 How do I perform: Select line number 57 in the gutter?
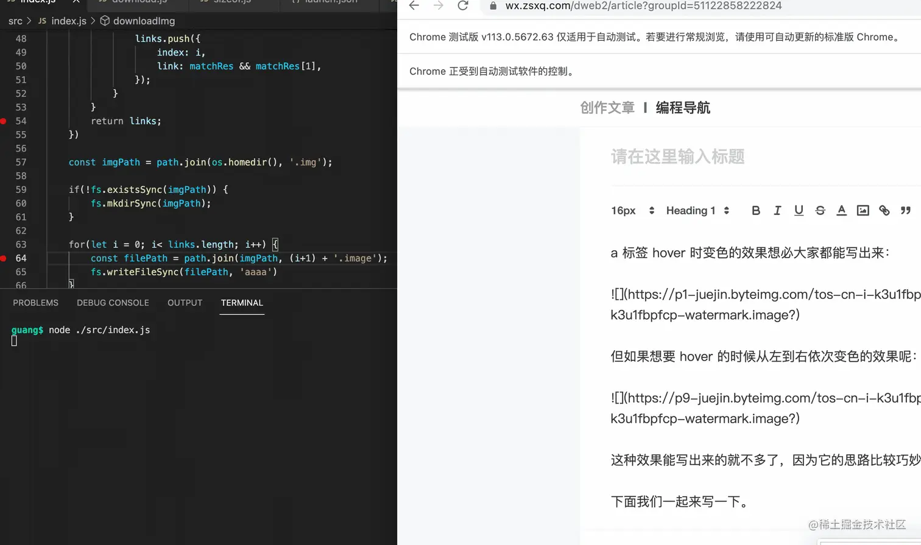(x=21, y=162)
